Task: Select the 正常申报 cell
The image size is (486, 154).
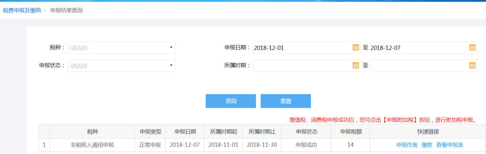Action: [x=150, y=145]
